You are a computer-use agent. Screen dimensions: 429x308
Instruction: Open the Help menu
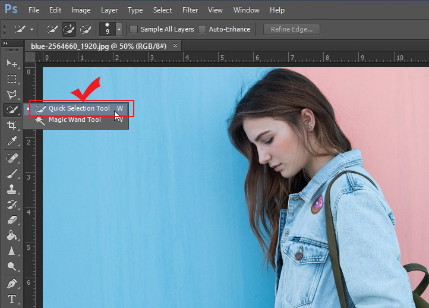pos(277,10)
